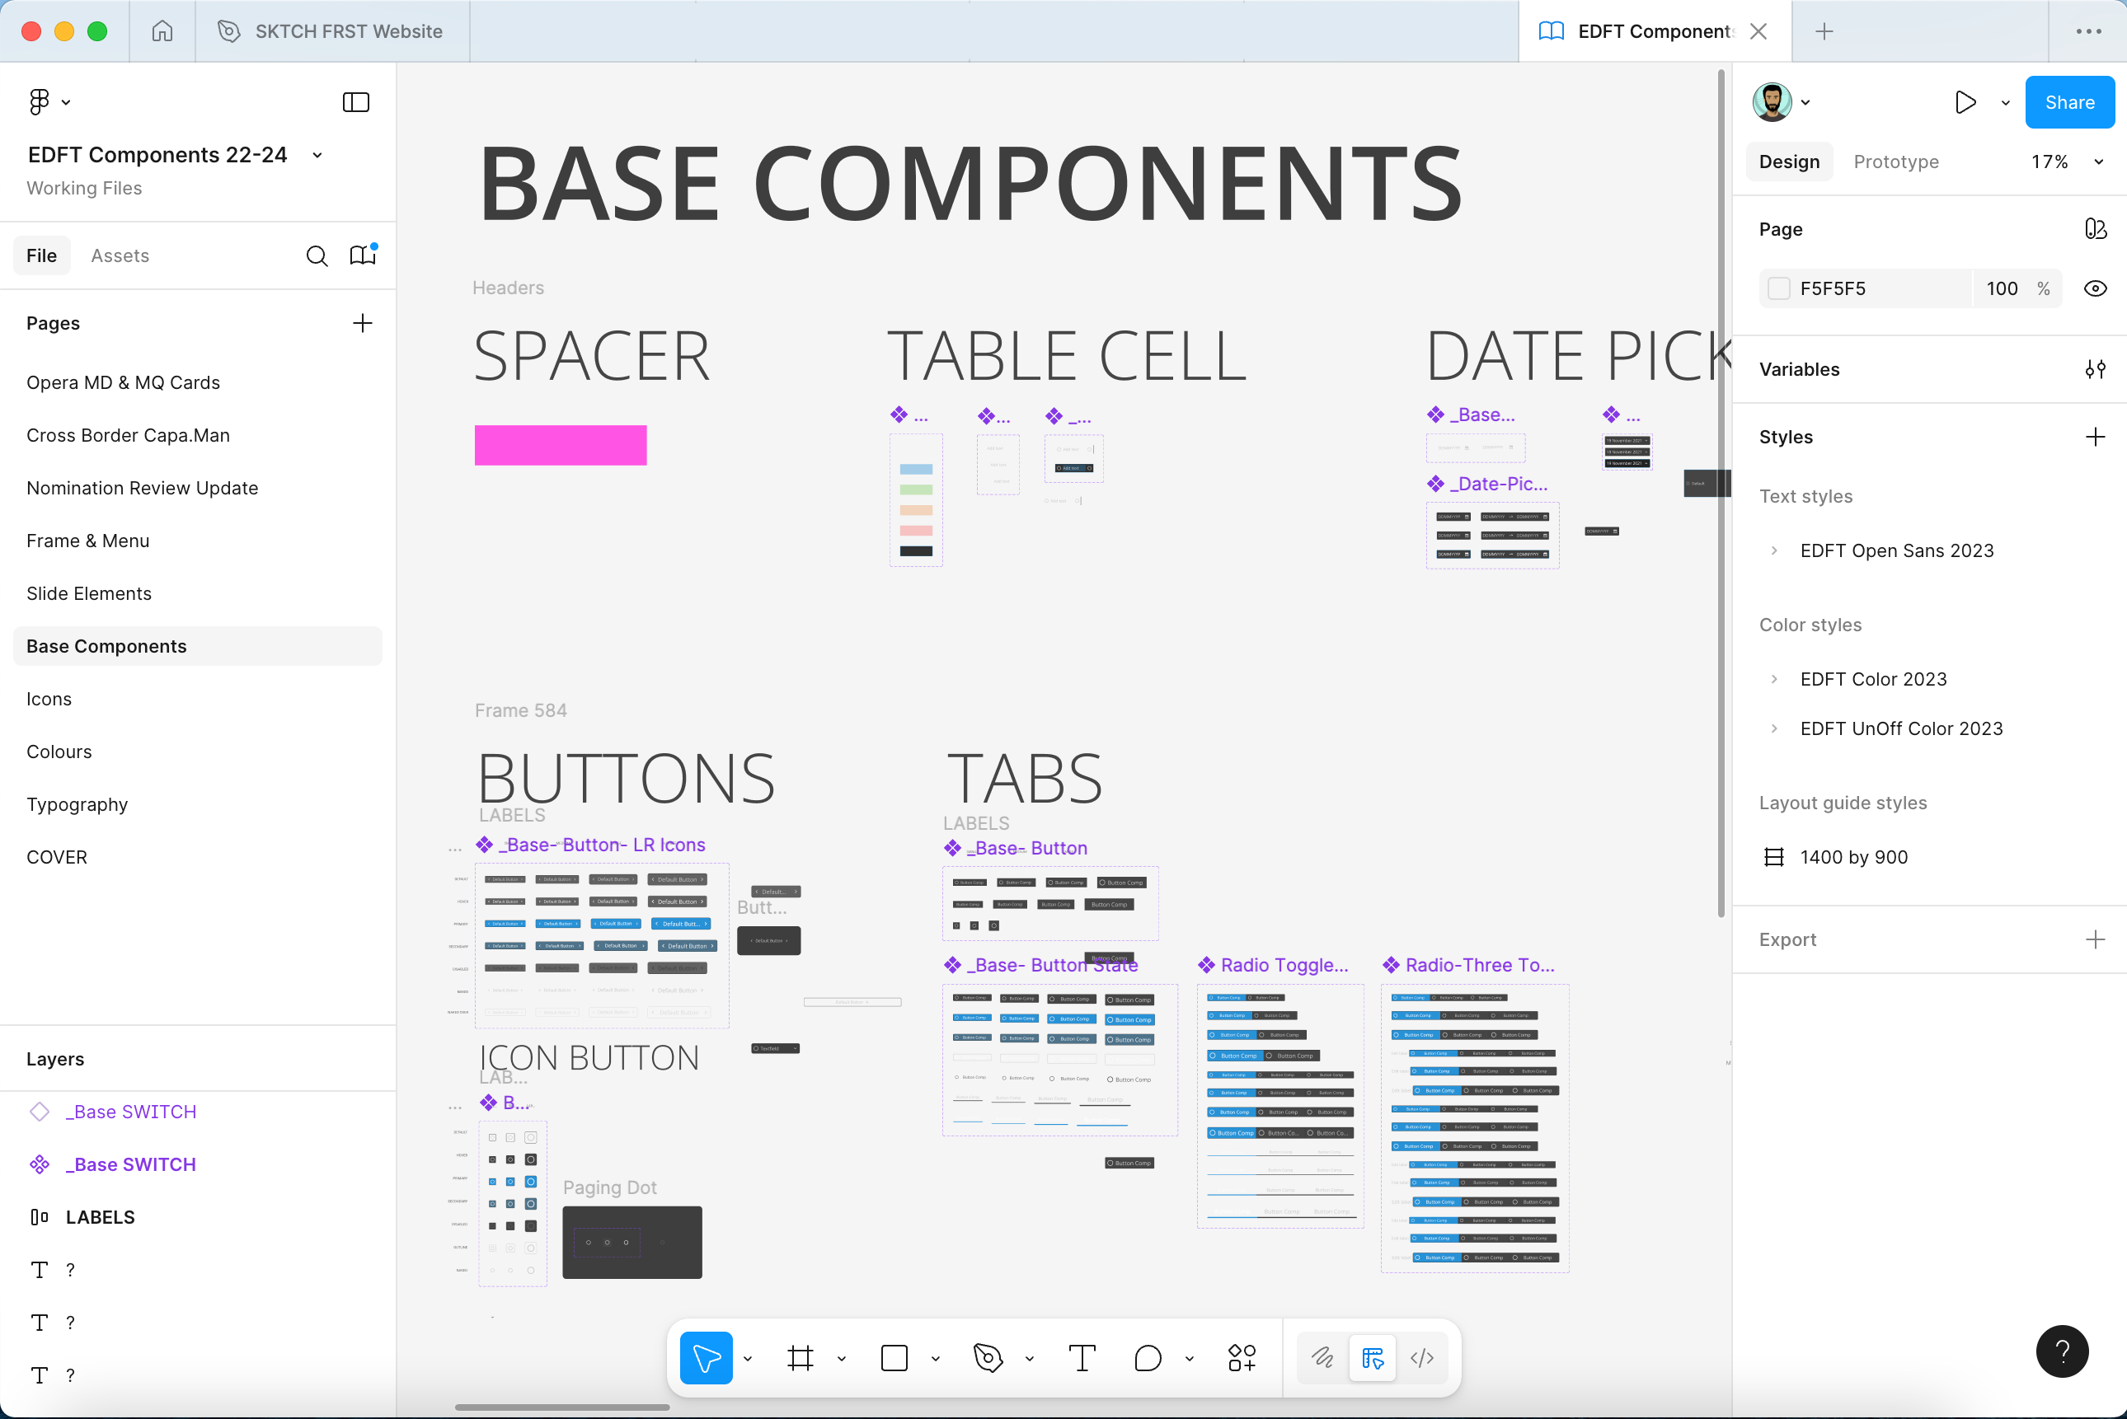Click the search icon in the File panel
Screen dimensions: 2127x1419
pyautogui.click(x=317, y=256)
